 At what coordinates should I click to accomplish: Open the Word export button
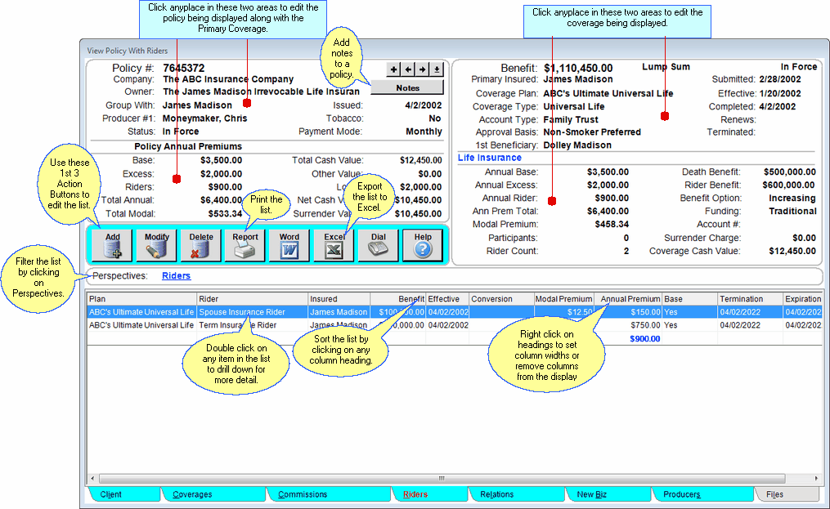tap(289, 244)
